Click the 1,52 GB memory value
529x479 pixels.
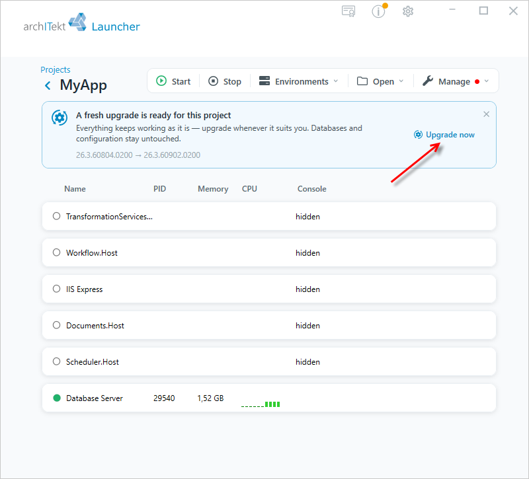click(210, 398)
